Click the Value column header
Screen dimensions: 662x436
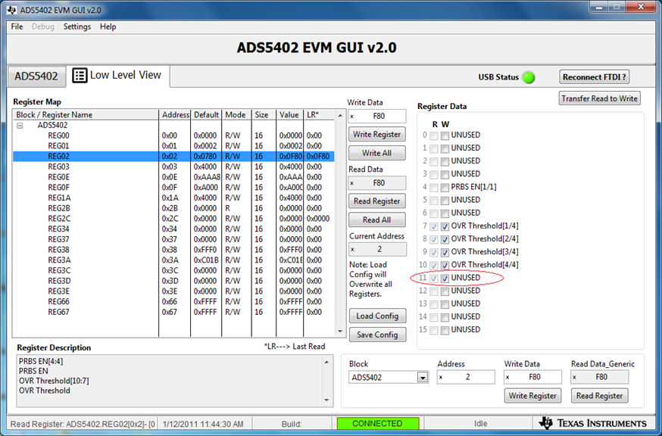tap(289, 115)
